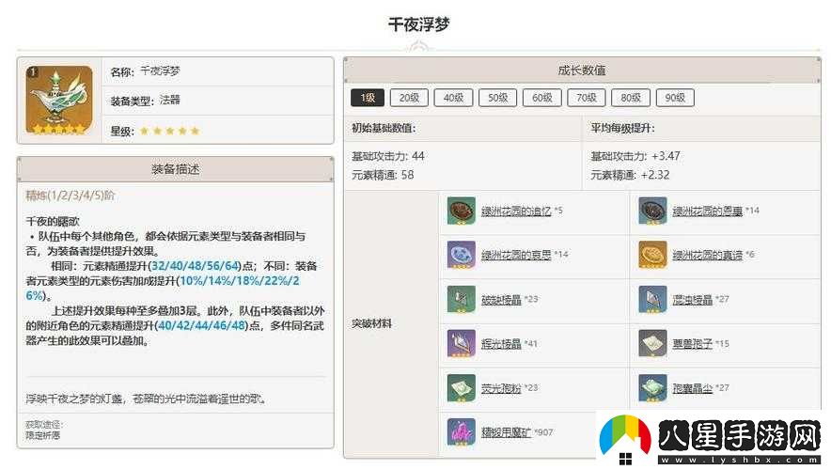Click the 破缺棱晶 material icon
This screenshot has height=470, width=831.
click(x=461, y=299)
